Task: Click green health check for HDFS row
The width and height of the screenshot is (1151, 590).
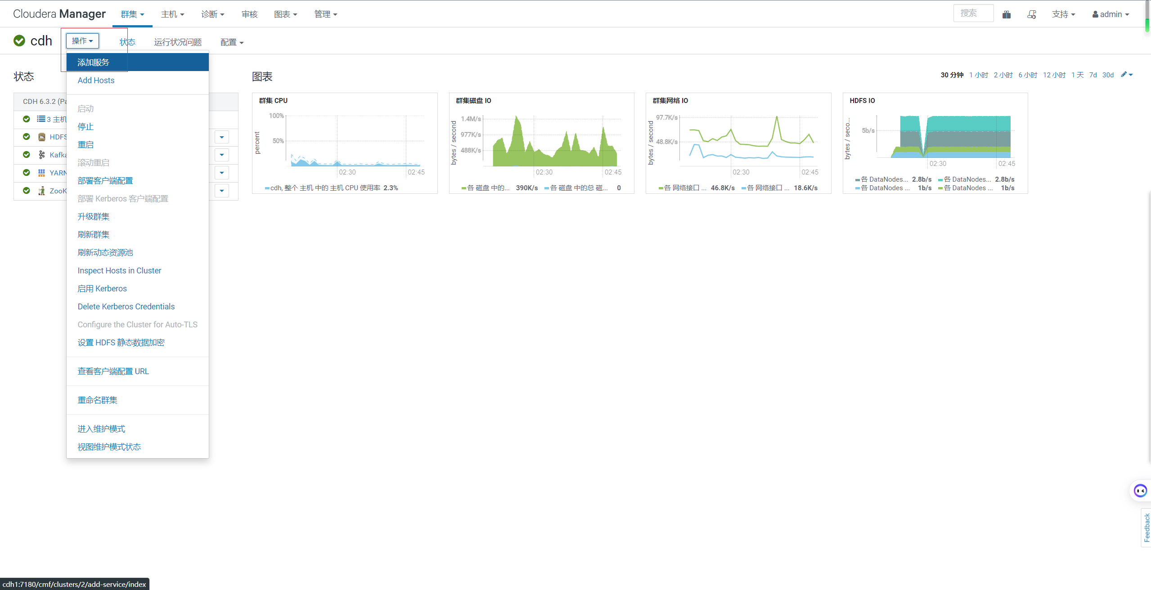Action: [27, 137]
